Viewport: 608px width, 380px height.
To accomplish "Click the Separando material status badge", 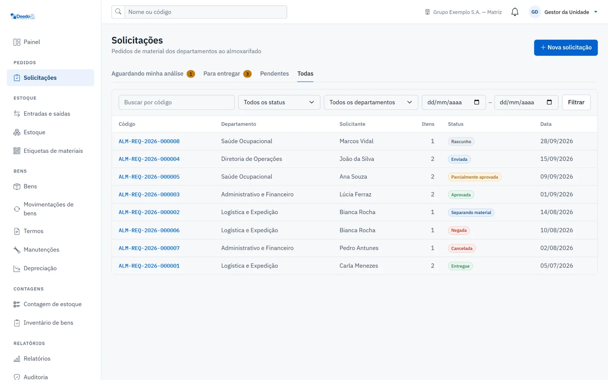I will click(x=471, y=212).
